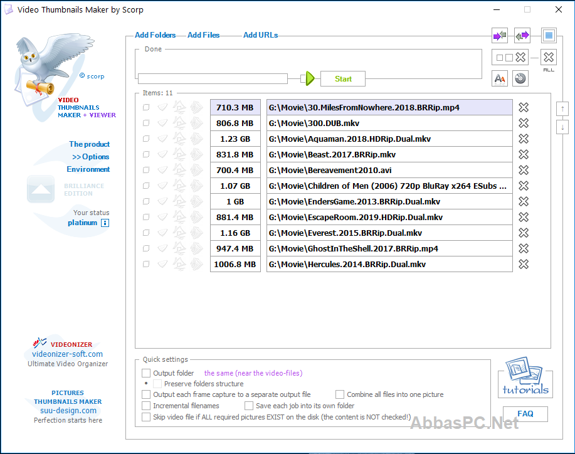Click the green-left purple-right arrows export icon

pyautogui.click(x=522, y=36)
